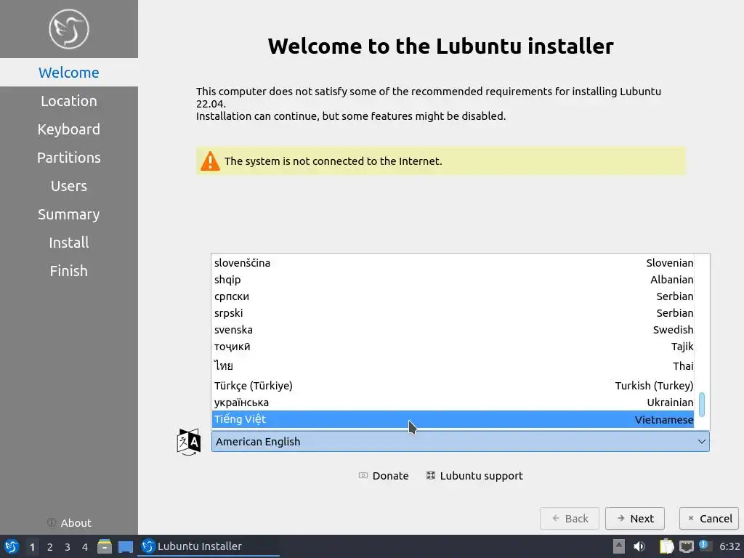
Task: Select svenska Swedish language
Action: pyautogui.click(x=453, y=330)
